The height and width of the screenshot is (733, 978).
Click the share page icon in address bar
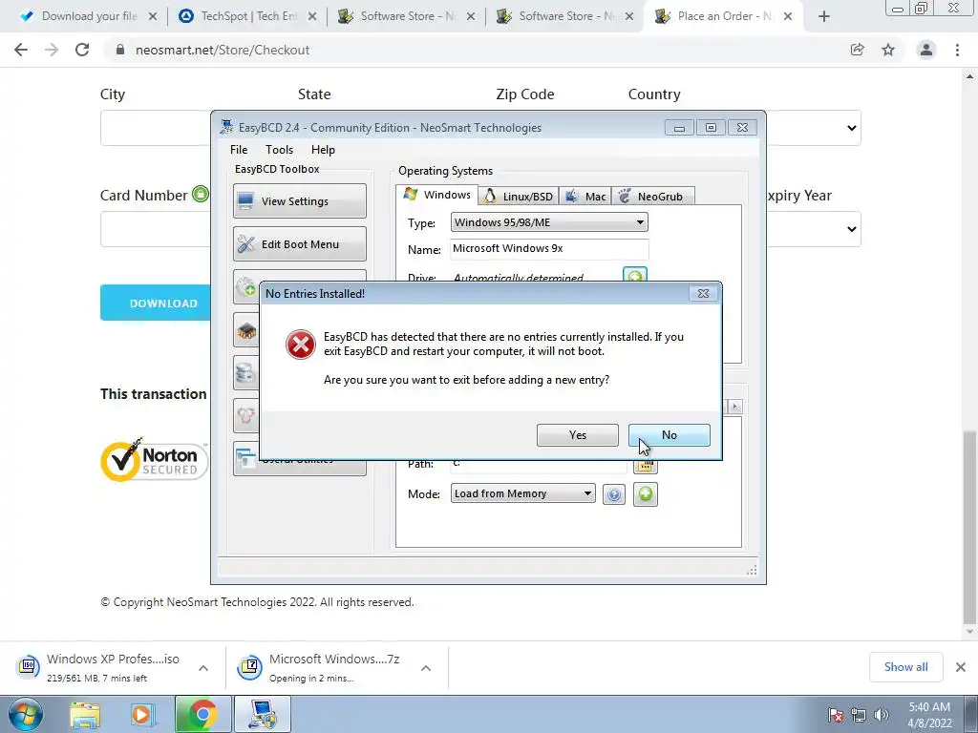coord(857,50)
